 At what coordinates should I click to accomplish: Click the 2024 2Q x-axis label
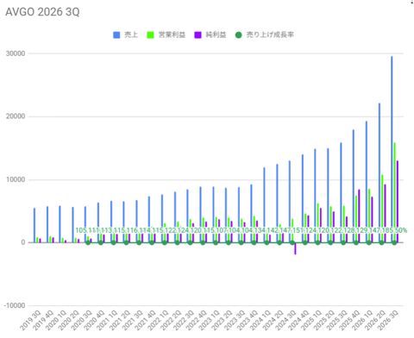(273, 320)
